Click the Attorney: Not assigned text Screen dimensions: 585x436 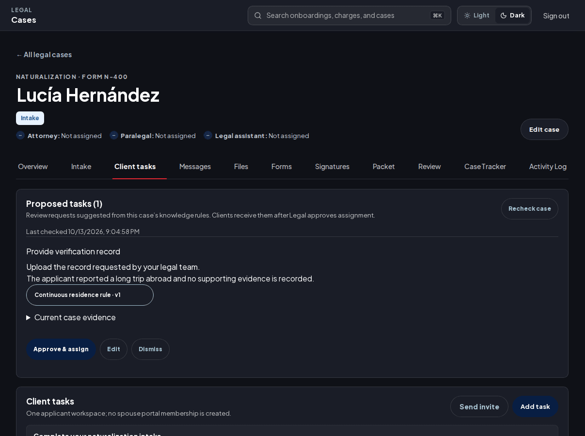(64, 136)
